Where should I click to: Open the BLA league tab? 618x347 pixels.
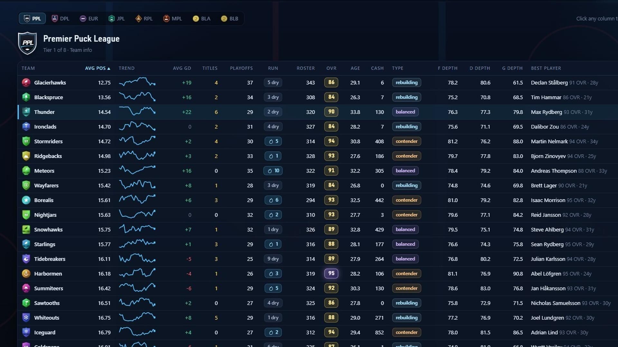point(201,19)
